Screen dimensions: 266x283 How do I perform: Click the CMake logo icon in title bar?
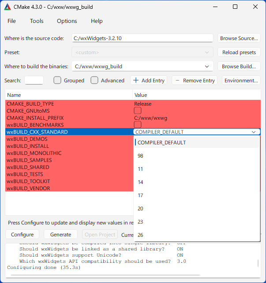[7, 7]
